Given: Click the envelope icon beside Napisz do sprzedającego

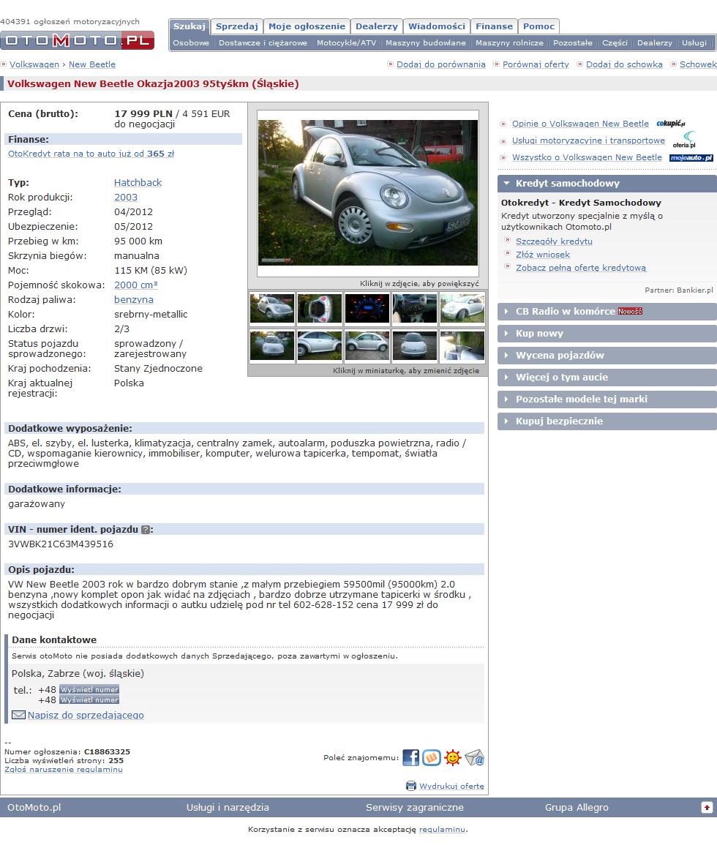Looking at the screenshot, I should (18, 715).
